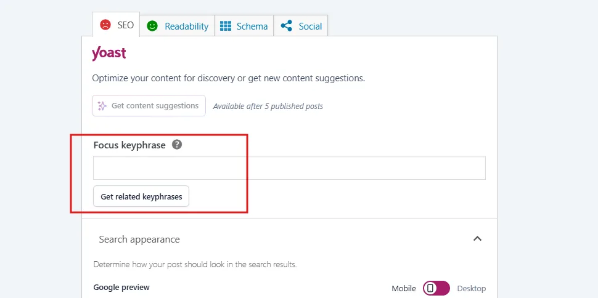Click 'Available after 5 published posts' text
The image size is (598, 298).
pyautogui.click(x=268, y=107)
